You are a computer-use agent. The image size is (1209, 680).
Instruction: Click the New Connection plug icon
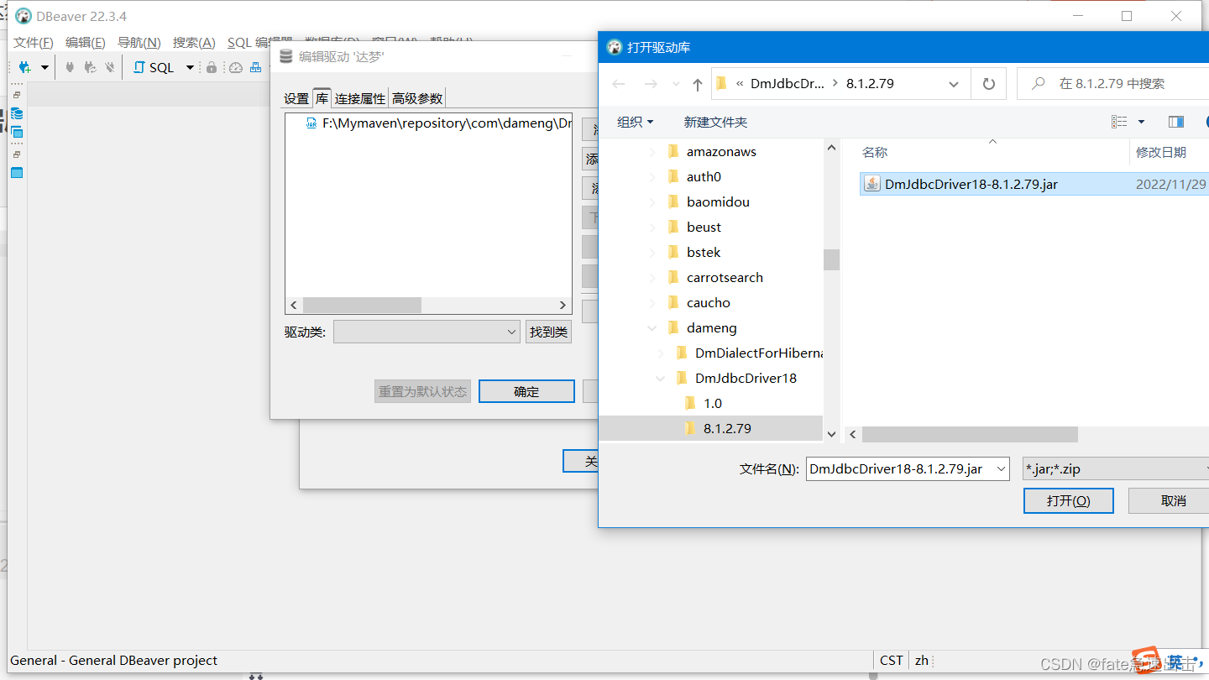tap(24, 67)
